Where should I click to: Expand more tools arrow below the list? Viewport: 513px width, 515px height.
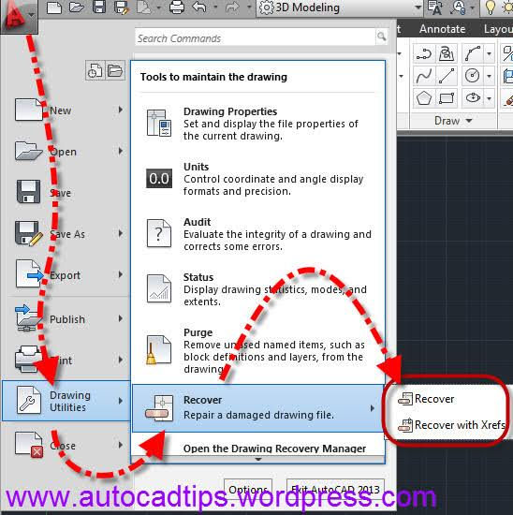[x=258, y=459]
